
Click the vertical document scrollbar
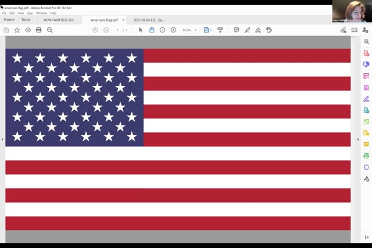(353, 139)
